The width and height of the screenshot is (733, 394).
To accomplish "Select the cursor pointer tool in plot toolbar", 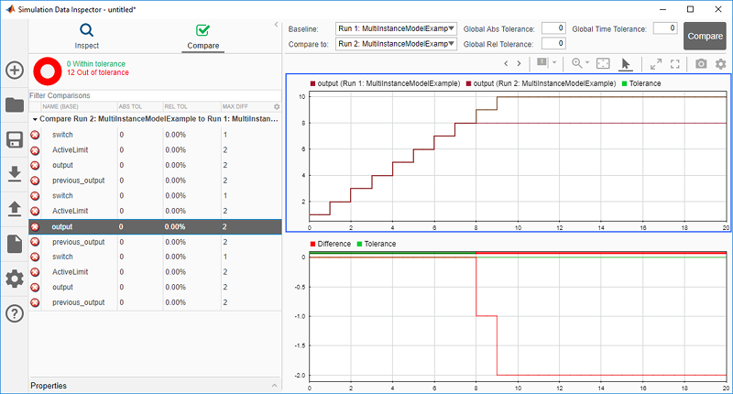I will pos(626,64).
